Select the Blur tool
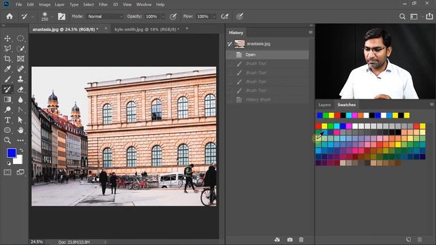436x245 pixels. coord(20,99)
